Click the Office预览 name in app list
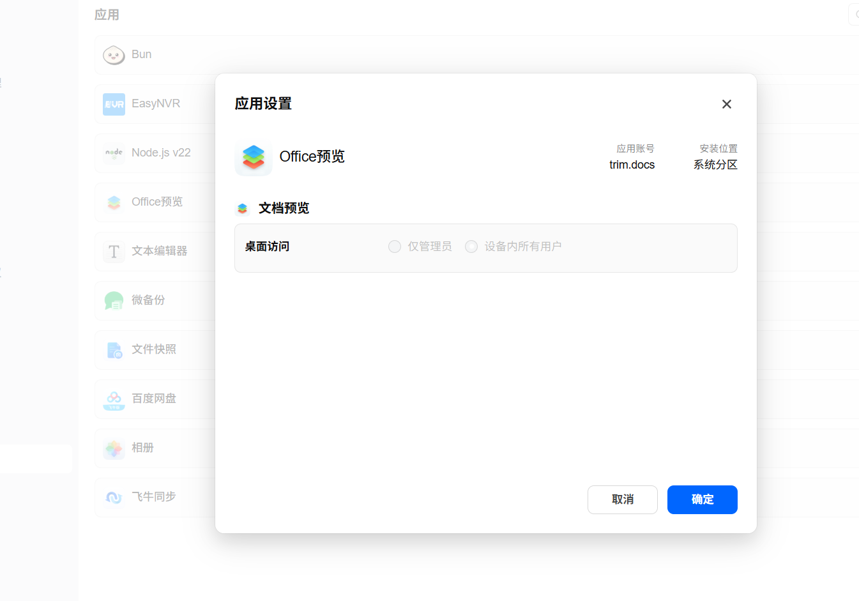This screenshot has width=859, height=601. click(157, 202)
